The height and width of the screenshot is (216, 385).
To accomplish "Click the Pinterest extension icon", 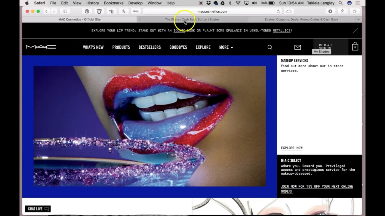I will (x=87, y=11).
